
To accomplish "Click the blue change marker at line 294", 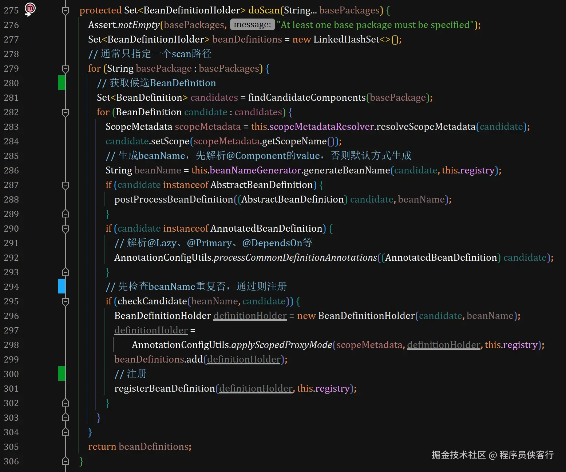I will click(x=62, y=286).
